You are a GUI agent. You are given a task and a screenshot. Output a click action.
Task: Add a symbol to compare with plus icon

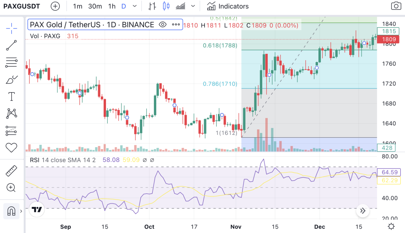[x=55, y=6]
